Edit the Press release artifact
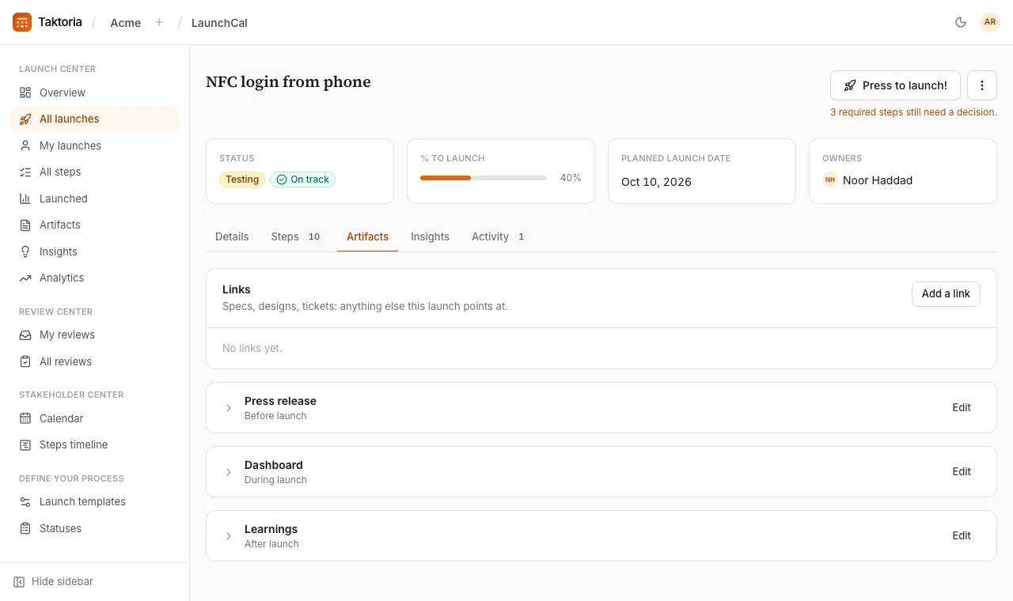This screenshot has width=1013, height=601. pyautogui.click(x=962, y=407)
